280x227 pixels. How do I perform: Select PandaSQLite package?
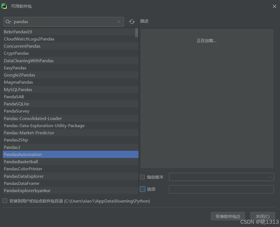[71, 104]
